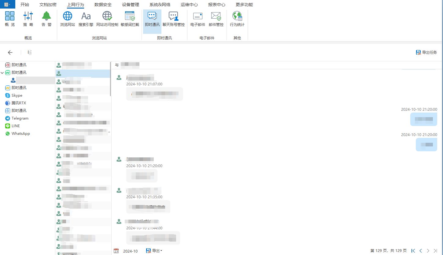The width and height of the screenshot is (443, 255).
Task: Go back using the left arrow
Action: click(x=10, y=52)
